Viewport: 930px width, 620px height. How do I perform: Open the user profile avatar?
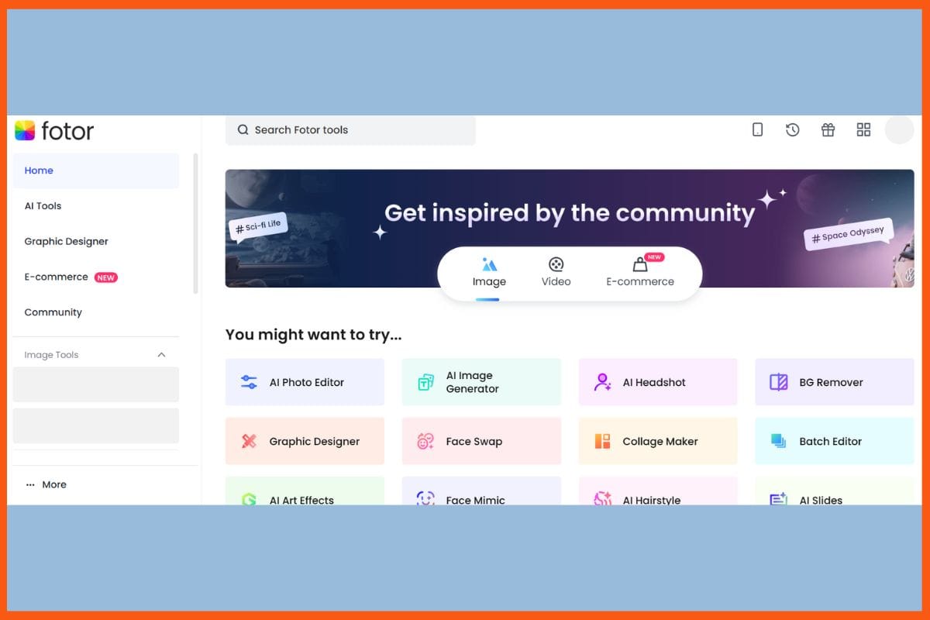tap(900, 129)
